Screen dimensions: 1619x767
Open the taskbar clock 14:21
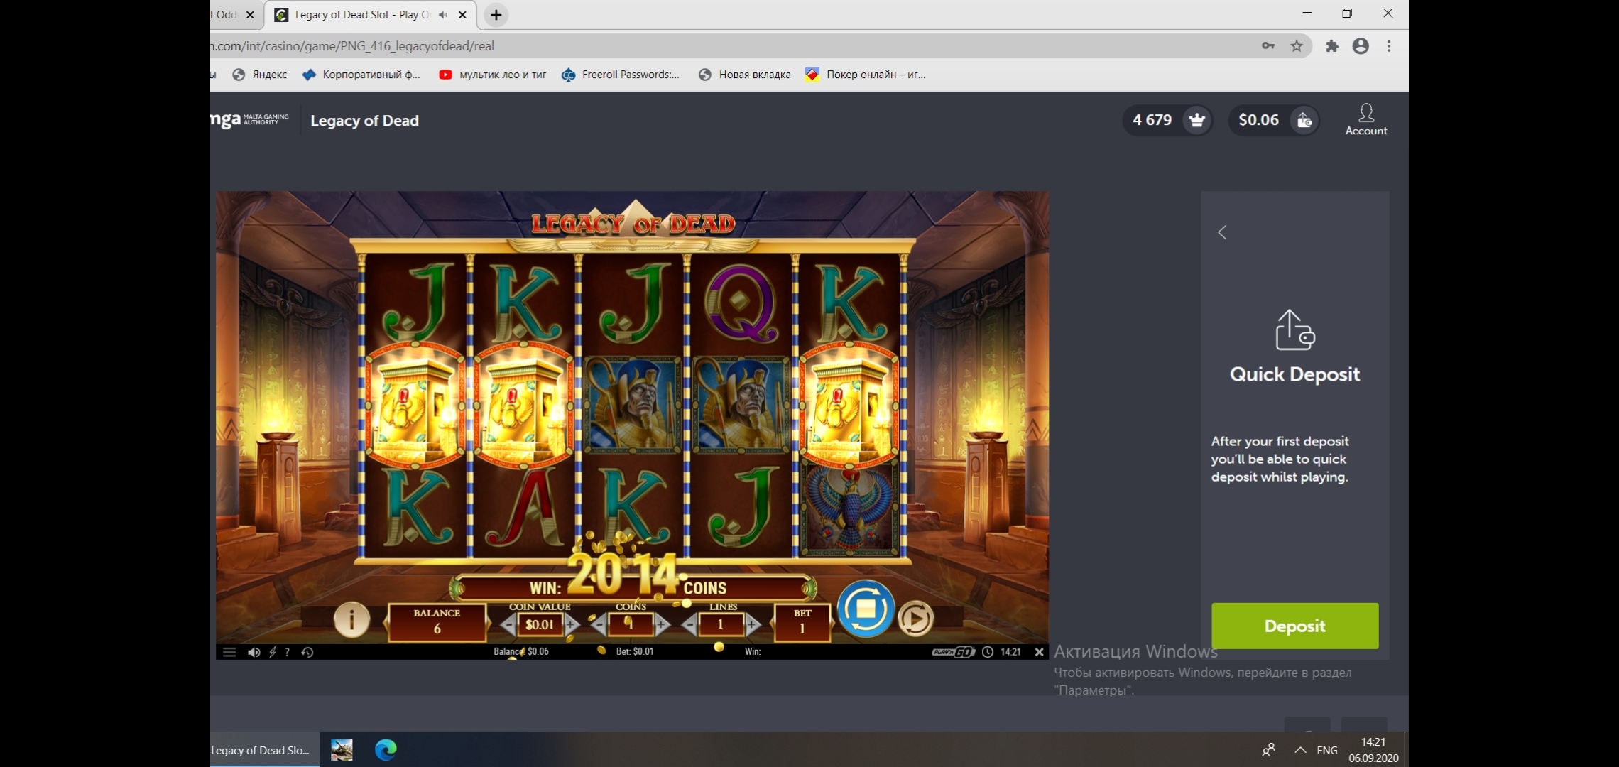tap(1373, 750)
